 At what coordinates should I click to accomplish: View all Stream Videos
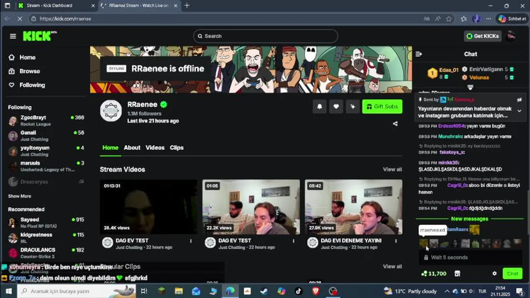click(x=392, y=169)
